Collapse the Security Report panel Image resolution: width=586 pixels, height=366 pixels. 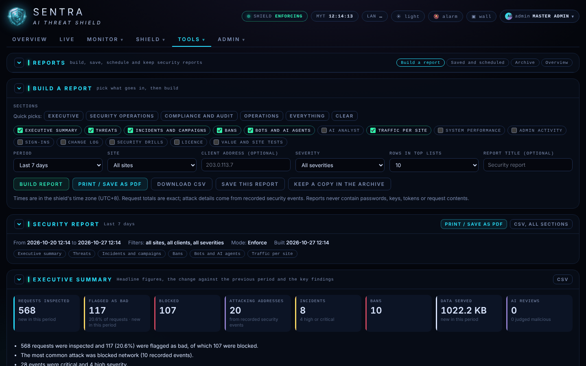coord(19,224)
